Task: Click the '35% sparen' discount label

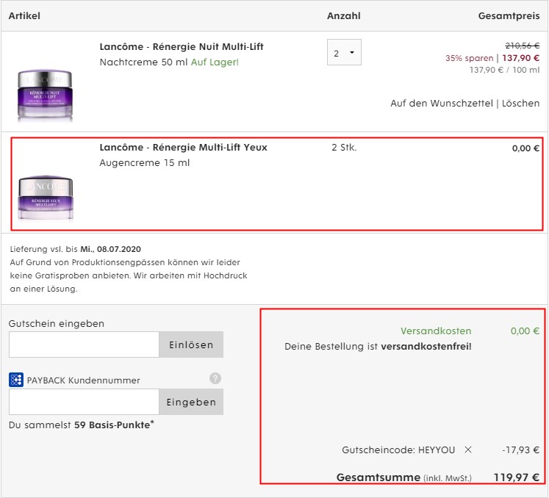Action: 469,58
